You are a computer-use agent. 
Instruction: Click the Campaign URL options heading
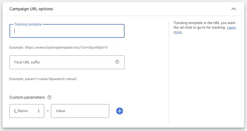coord(31,9)
